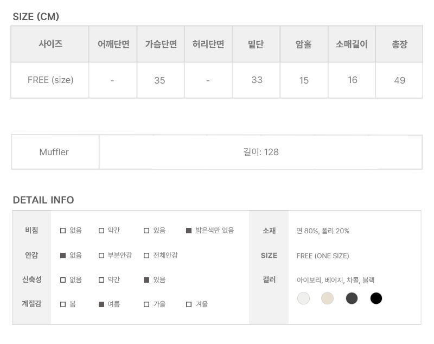Check the '가을' season checkbox
Image resolution: width=434 pixels, height=344 pixels.
tap(146, 304)
